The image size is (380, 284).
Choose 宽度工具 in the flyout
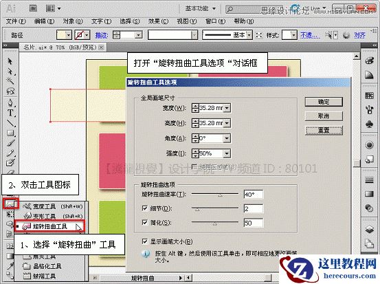pos(53,206)
